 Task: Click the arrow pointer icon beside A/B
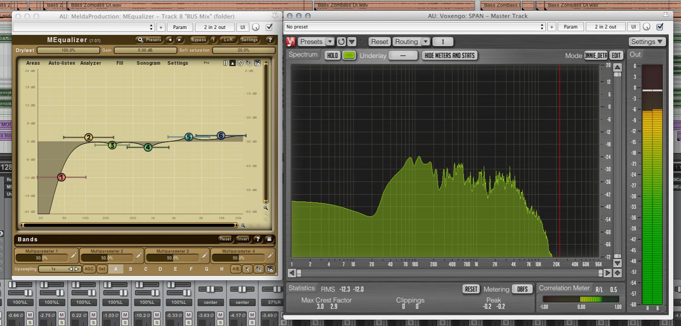tap(247, 269)
